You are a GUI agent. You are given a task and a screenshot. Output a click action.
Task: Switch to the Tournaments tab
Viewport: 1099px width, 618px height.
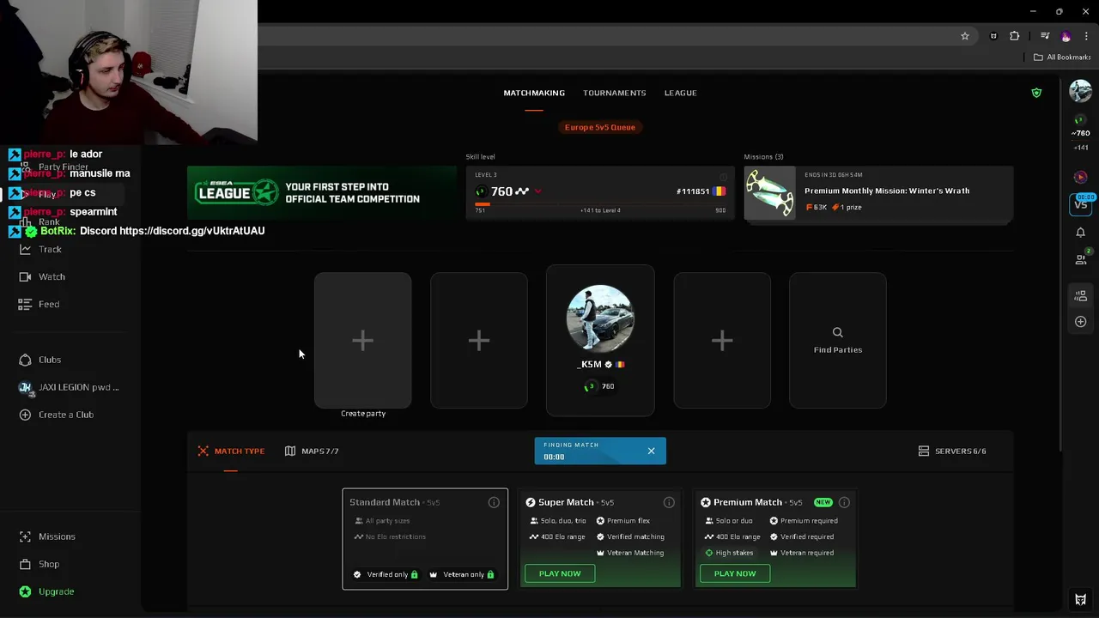point(615,93)
